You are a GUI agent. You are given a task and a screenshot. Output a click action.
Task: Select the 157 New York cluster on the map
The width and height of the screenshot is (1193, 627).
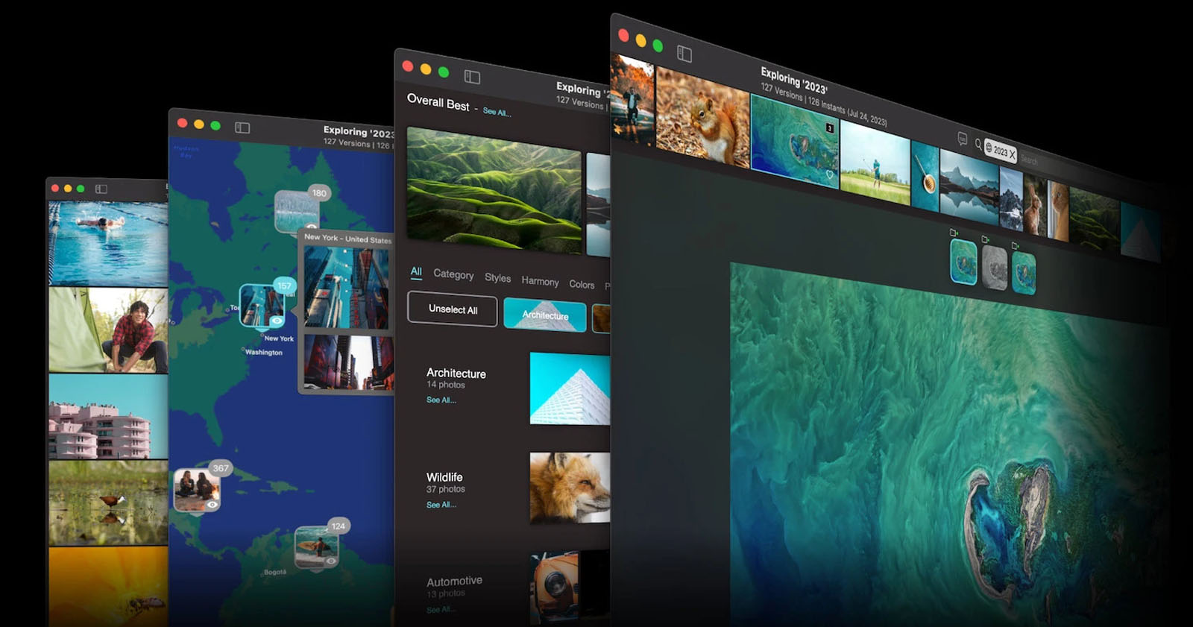point(262,304)
